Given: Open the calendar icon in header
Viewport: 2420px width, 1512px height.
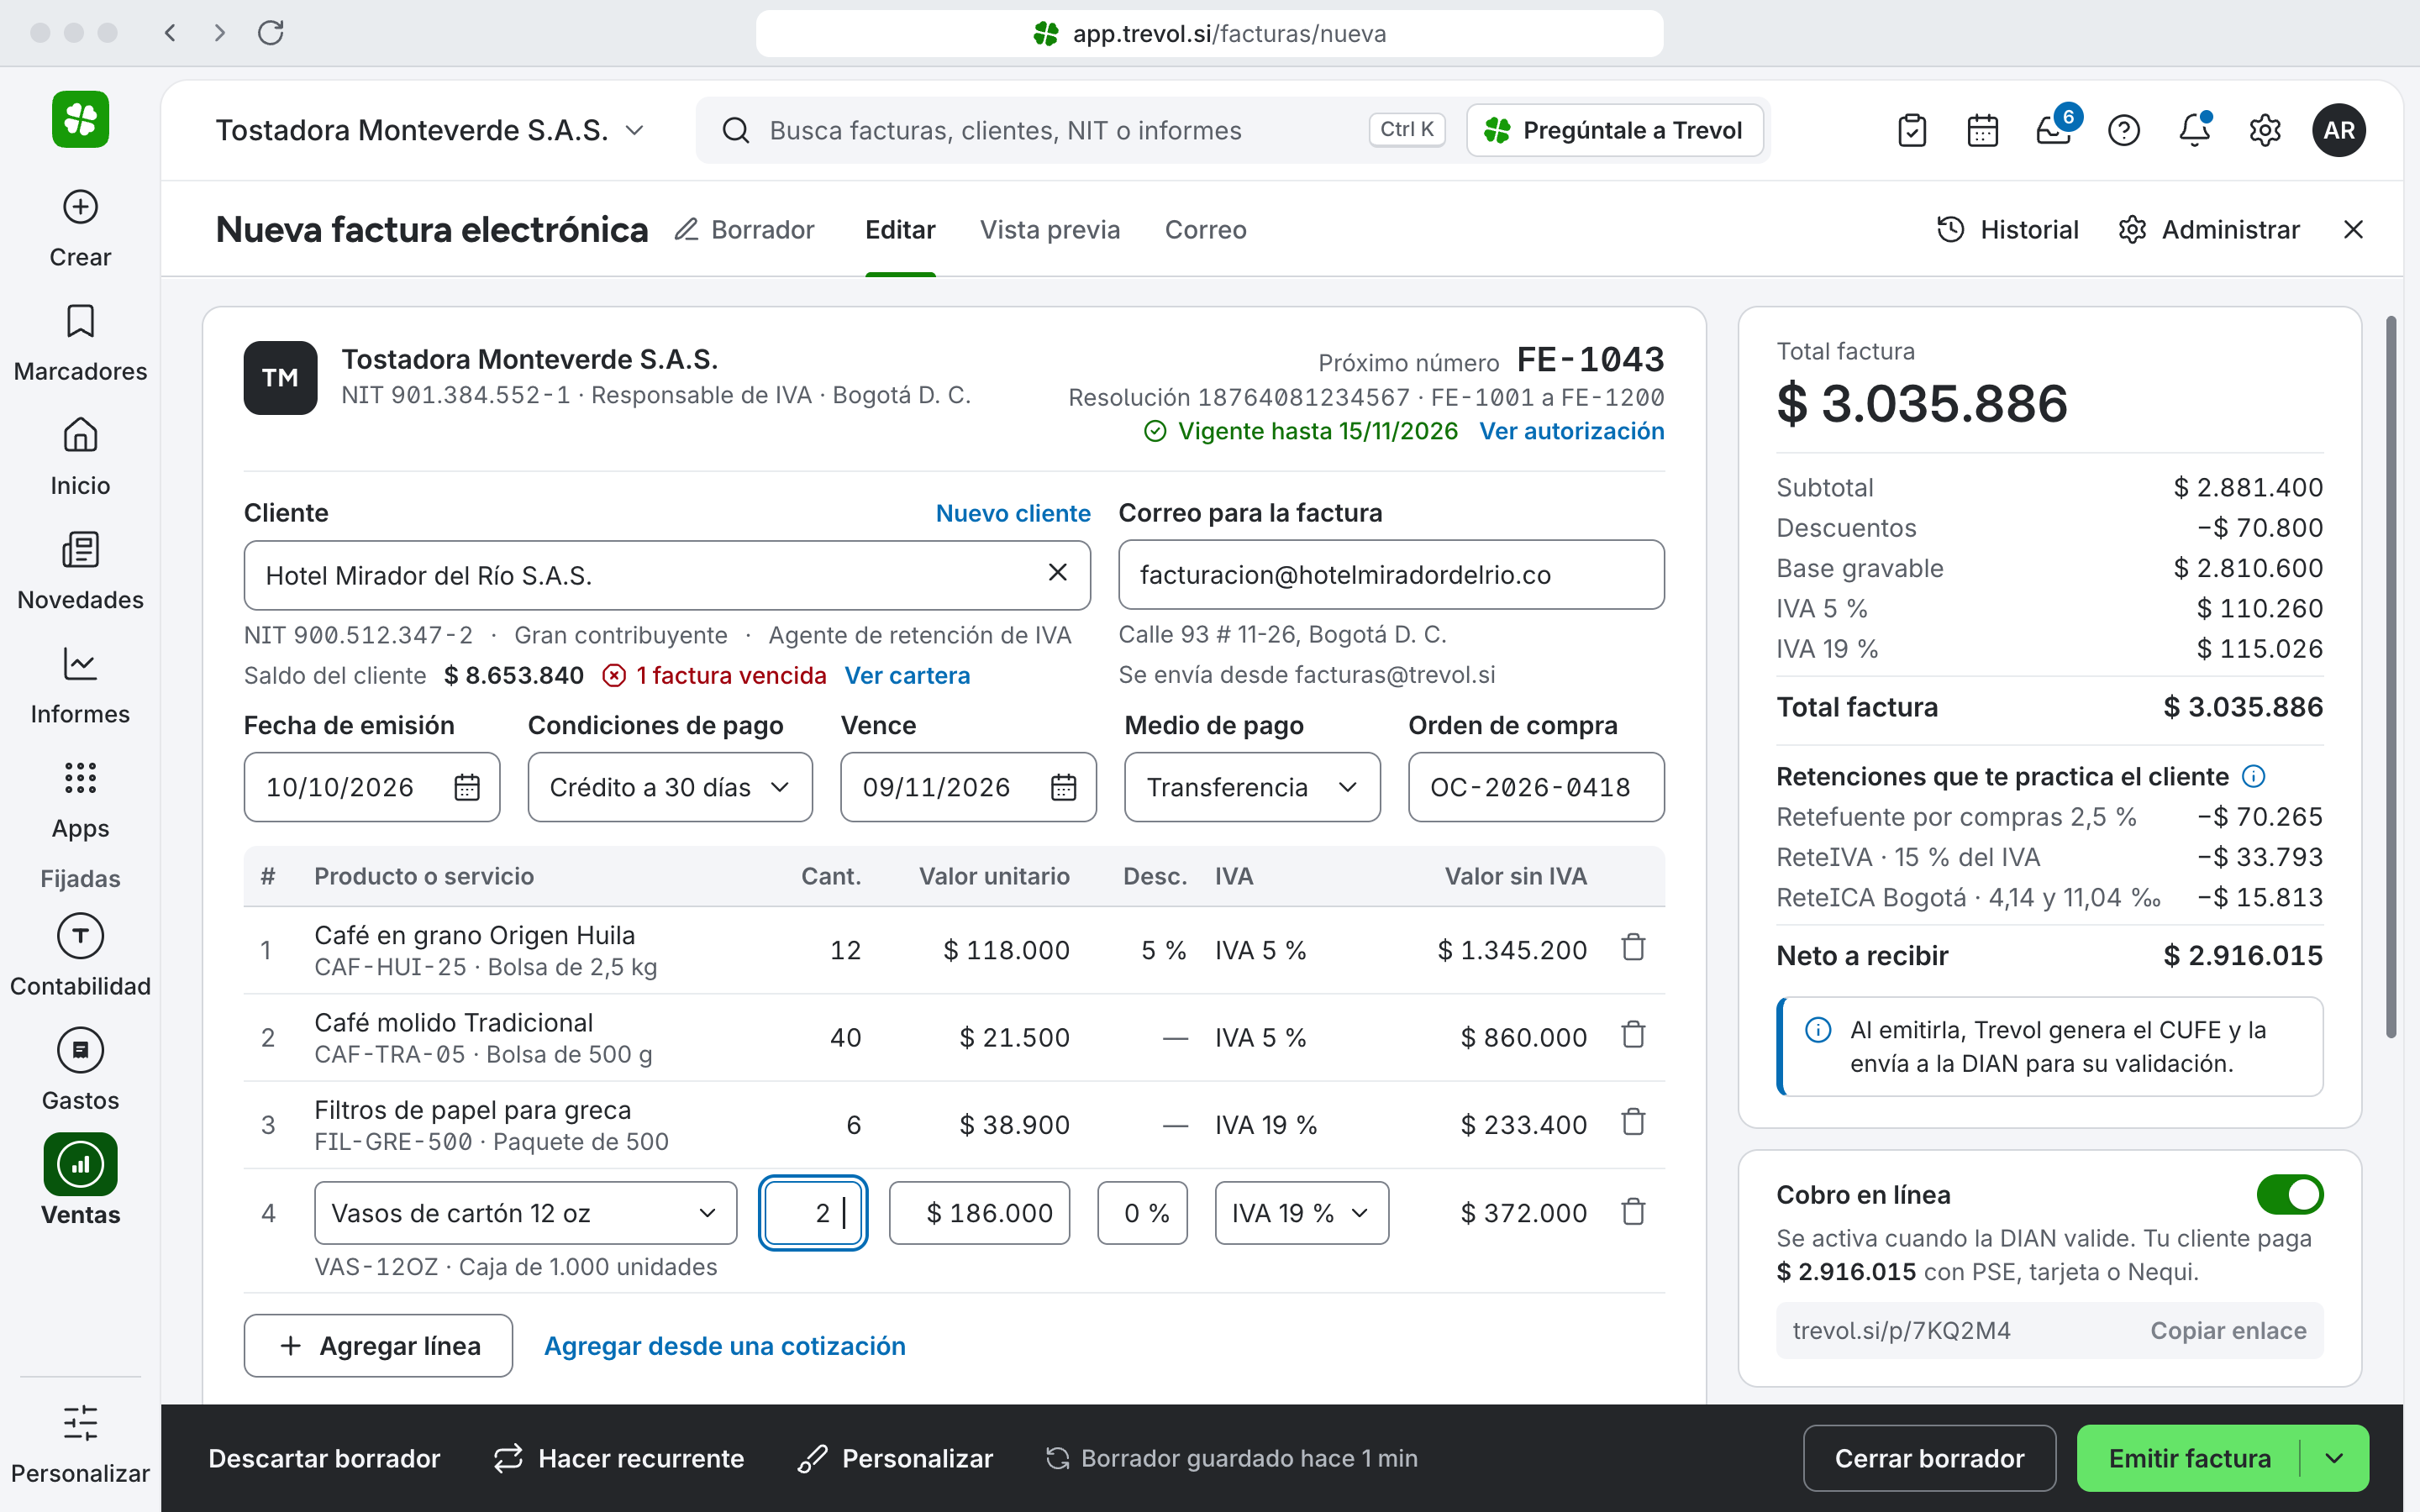Looking at the screenshot, I should [1982, 130].
